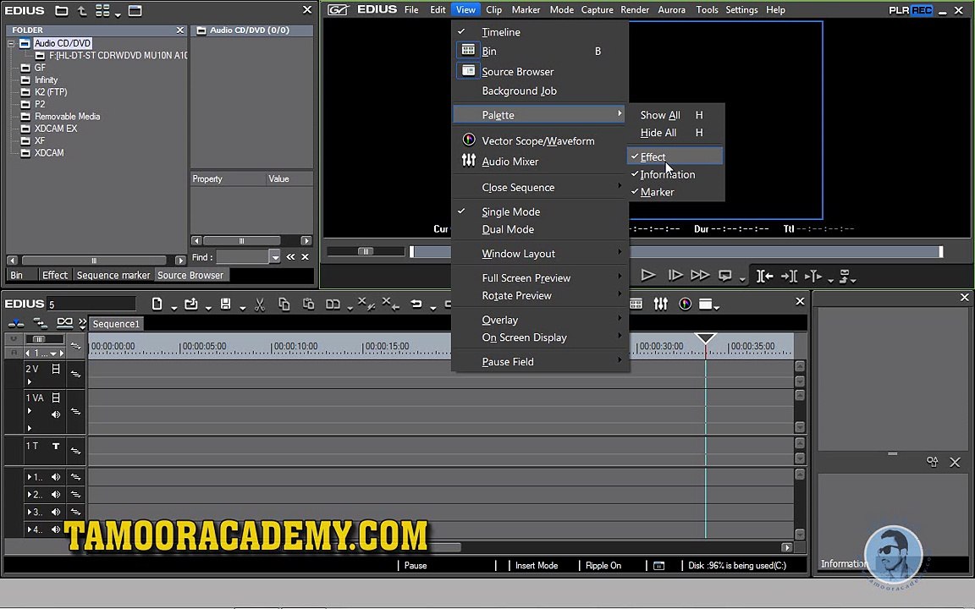975x609 pixels.
Task: Mute the 1 VA track speaker icon
Action: [x=56, y=414]
